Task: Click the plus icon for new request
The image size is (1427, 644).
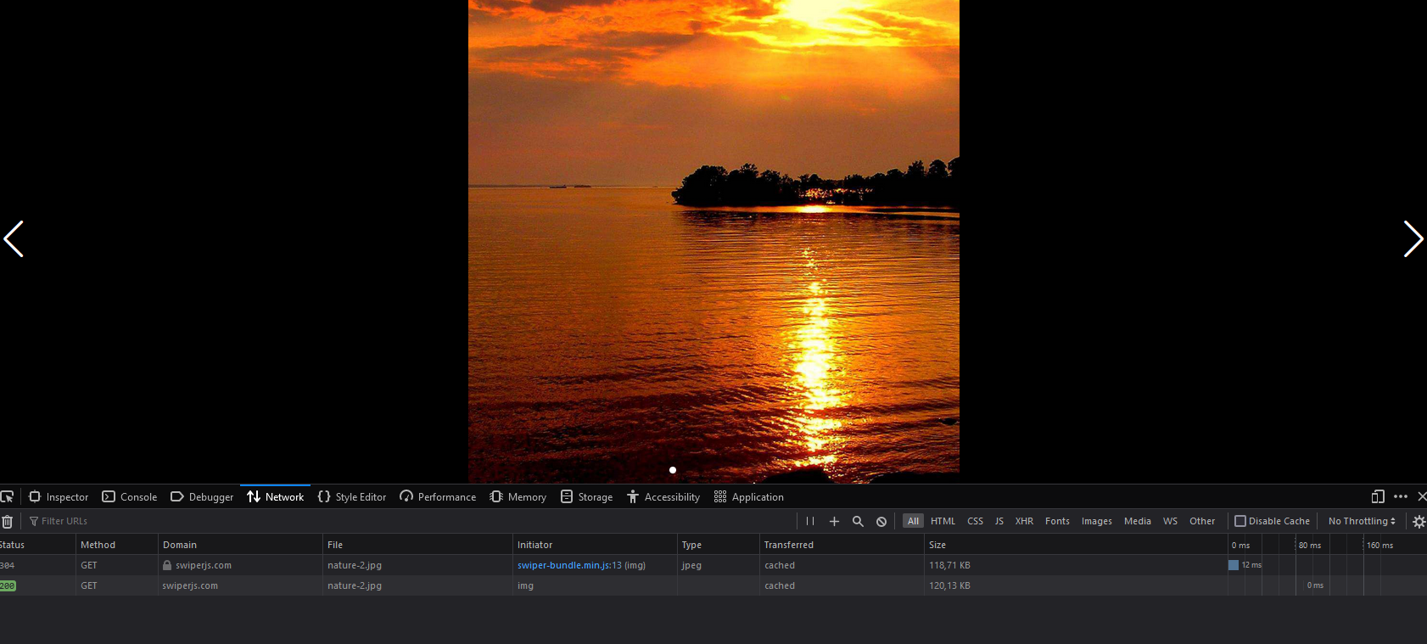Action: [x=834, y=522]
